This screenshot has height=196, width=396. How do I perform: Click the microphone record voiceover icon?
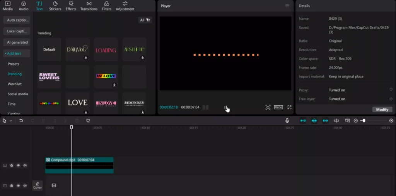click(287, 121)
